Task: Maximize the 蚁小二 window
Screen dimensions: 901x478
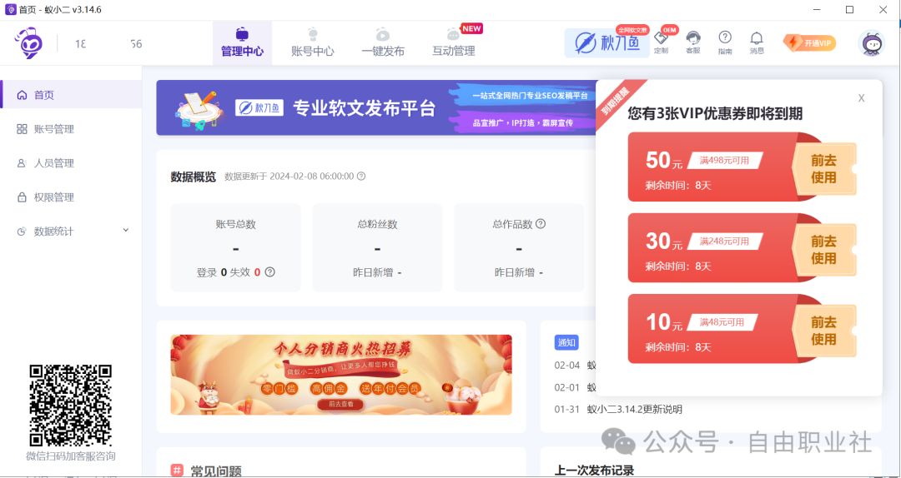Action: (849, 10)
